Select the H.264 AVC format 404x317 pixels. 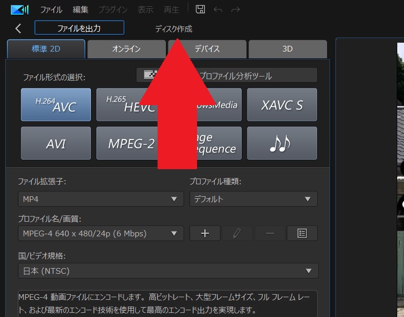[56, 105]
